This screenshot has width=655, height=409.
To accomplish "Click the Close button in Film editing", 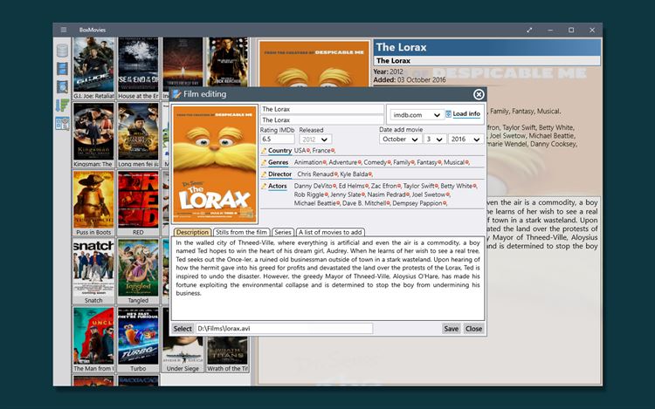I will [x=473, y=329].
